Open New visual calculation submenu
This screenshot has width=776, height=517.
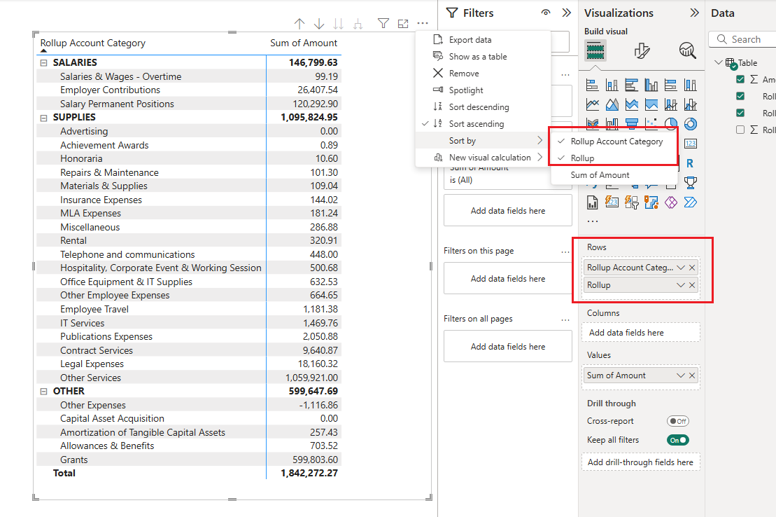point(483,158)
